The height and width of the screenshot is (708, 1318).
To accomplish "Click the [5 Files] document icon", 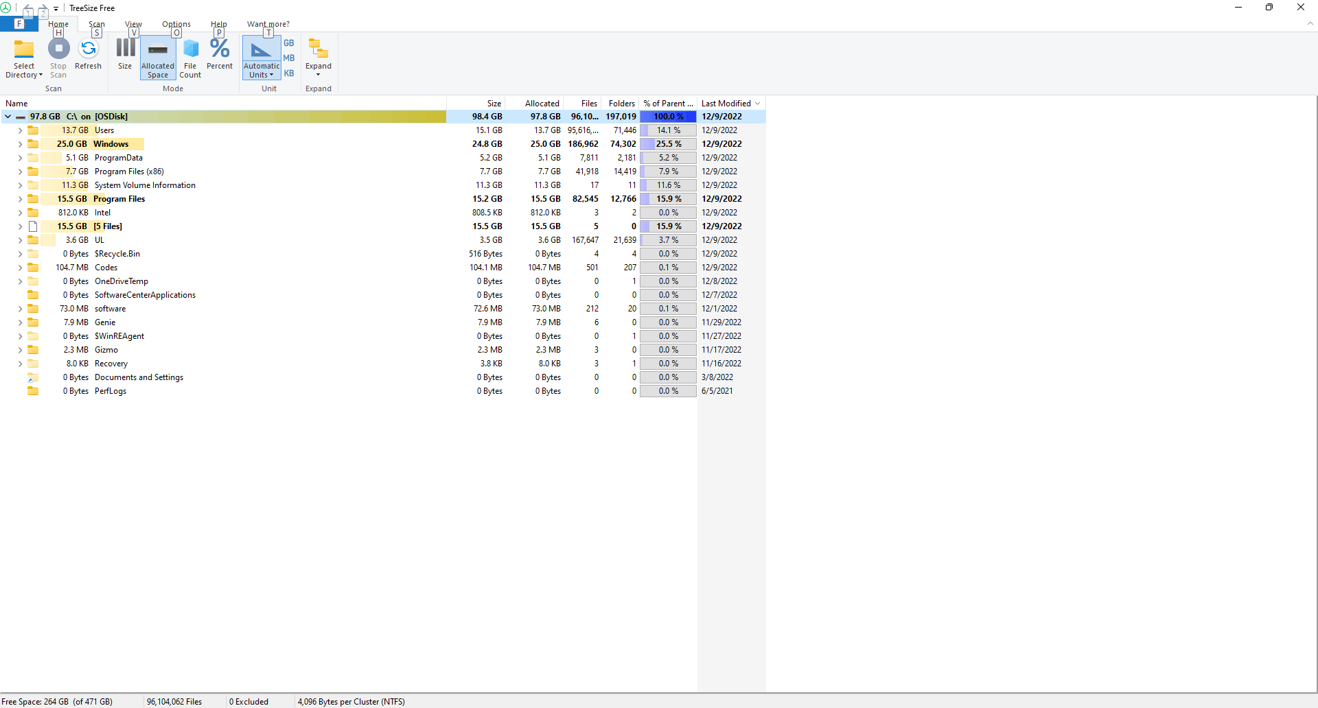I will (33, 226).
